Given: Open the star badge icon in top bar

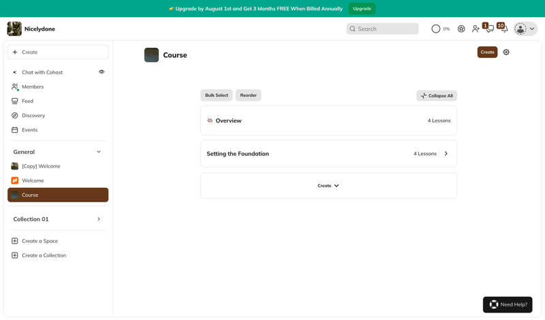Looking at the screenshot, I should [461, 29].
